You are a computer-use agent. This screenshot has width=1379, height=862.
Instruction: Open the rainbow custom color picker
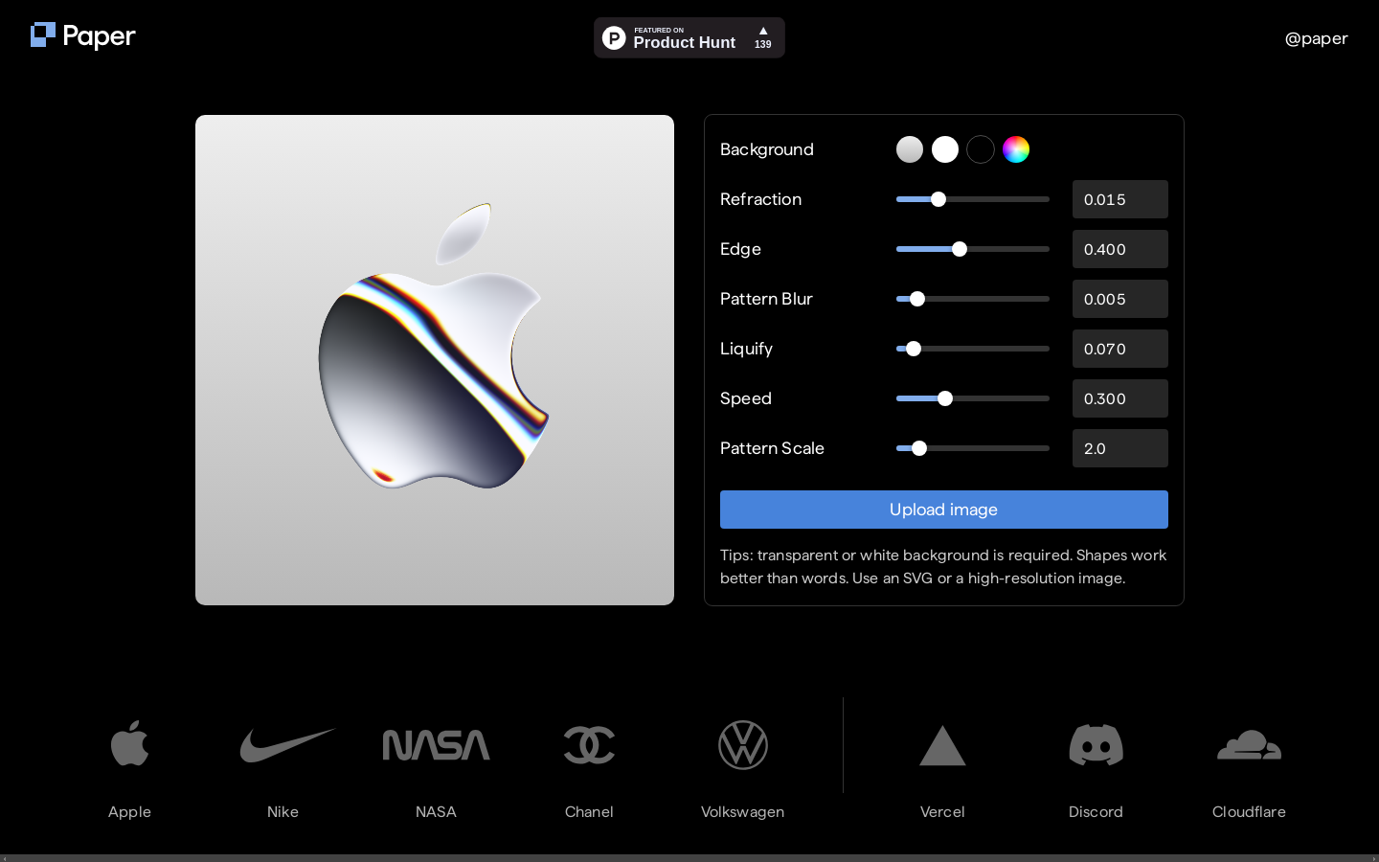[x=1016, y=149]
